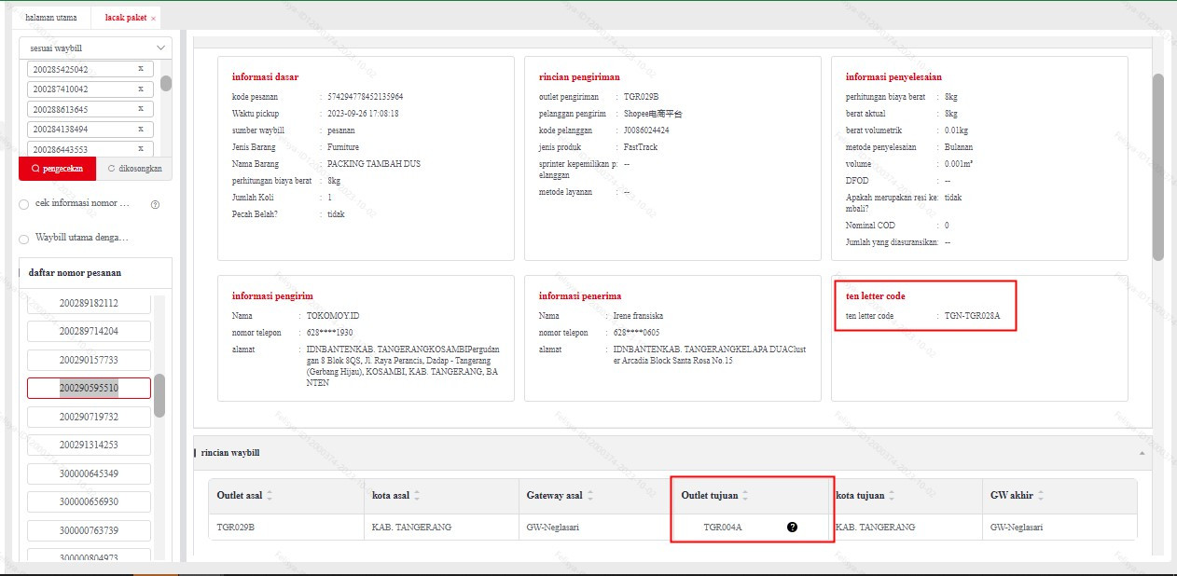The height and width of the screenshot is (576, 1177).
Task: Select order number 200290719732
Action: coord(89,417)
